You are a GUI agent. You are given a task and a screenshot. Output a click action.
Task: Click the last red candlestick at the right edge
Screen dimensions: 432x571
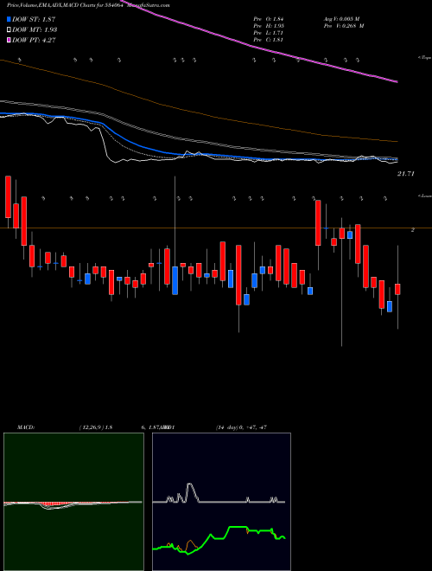coord(397,289)
